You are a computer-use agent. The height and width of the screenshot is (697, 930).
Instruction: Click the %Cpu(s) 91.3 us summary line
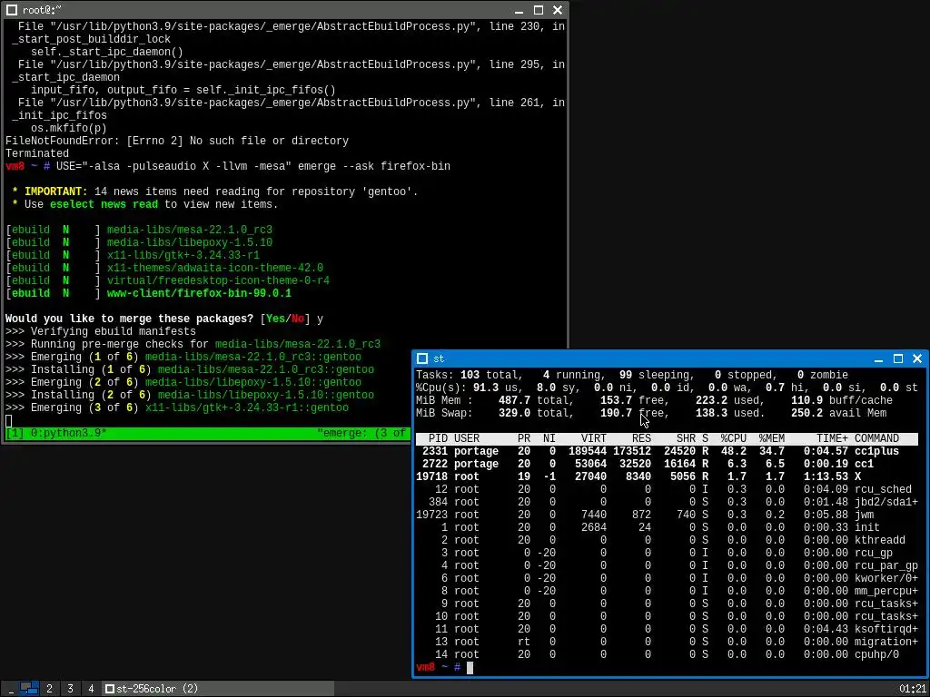tap(667, 388)
